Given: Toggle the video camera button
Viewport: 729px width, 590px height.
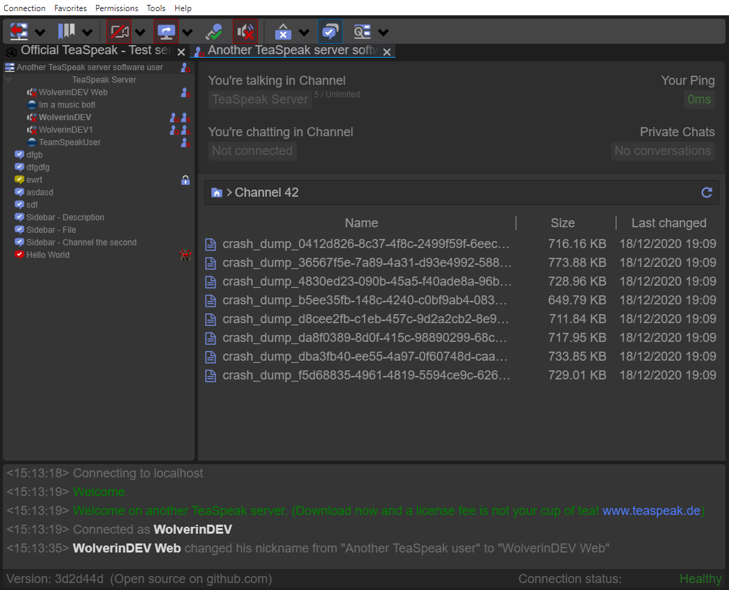Looking at the screenshot, I should [119, 31].
